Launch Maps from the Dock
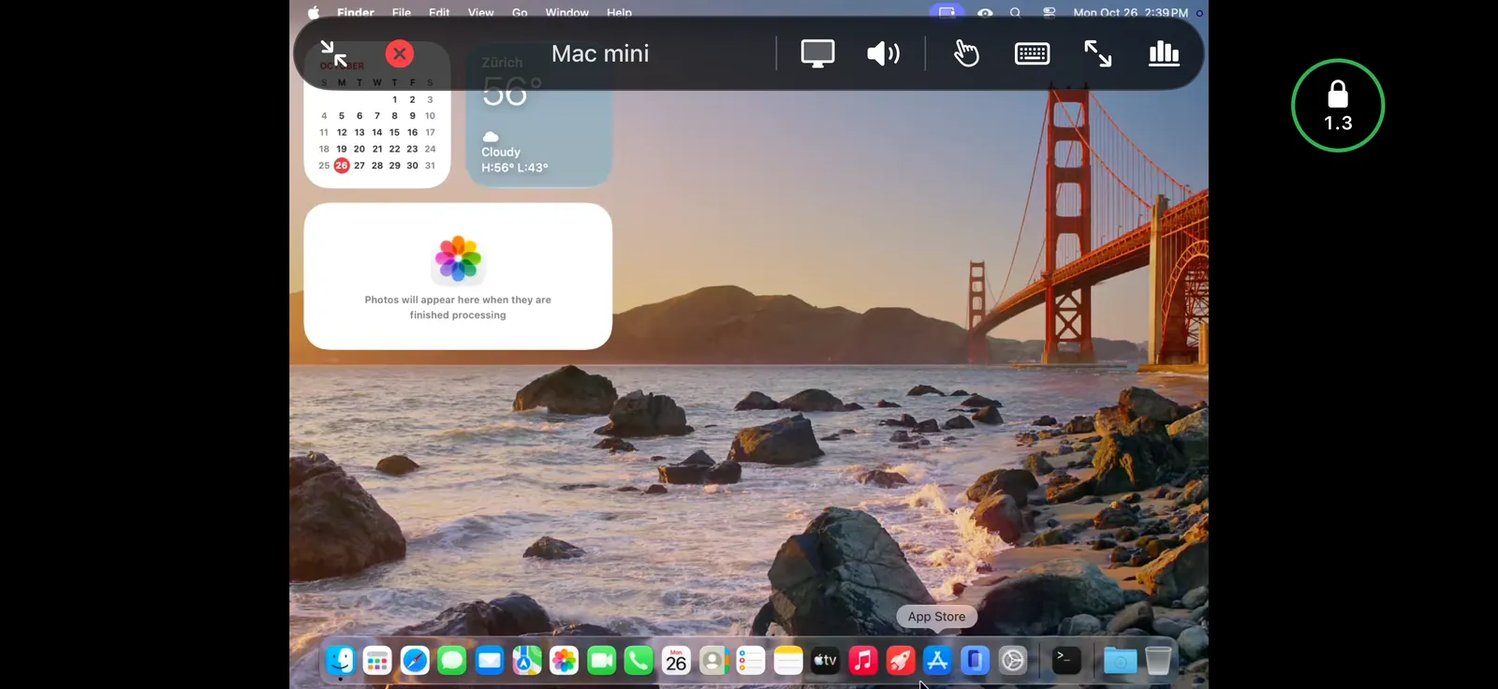 pyautogui.click(x=527, y=661)
